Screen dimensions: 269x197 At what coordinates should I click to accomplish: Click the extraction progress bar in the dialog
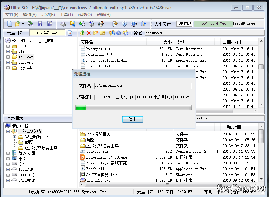pyautogui.click(x=133, y=108)
